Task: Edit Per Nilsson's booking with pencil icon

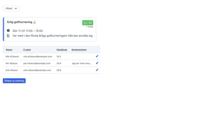Action: coord(97,63)
